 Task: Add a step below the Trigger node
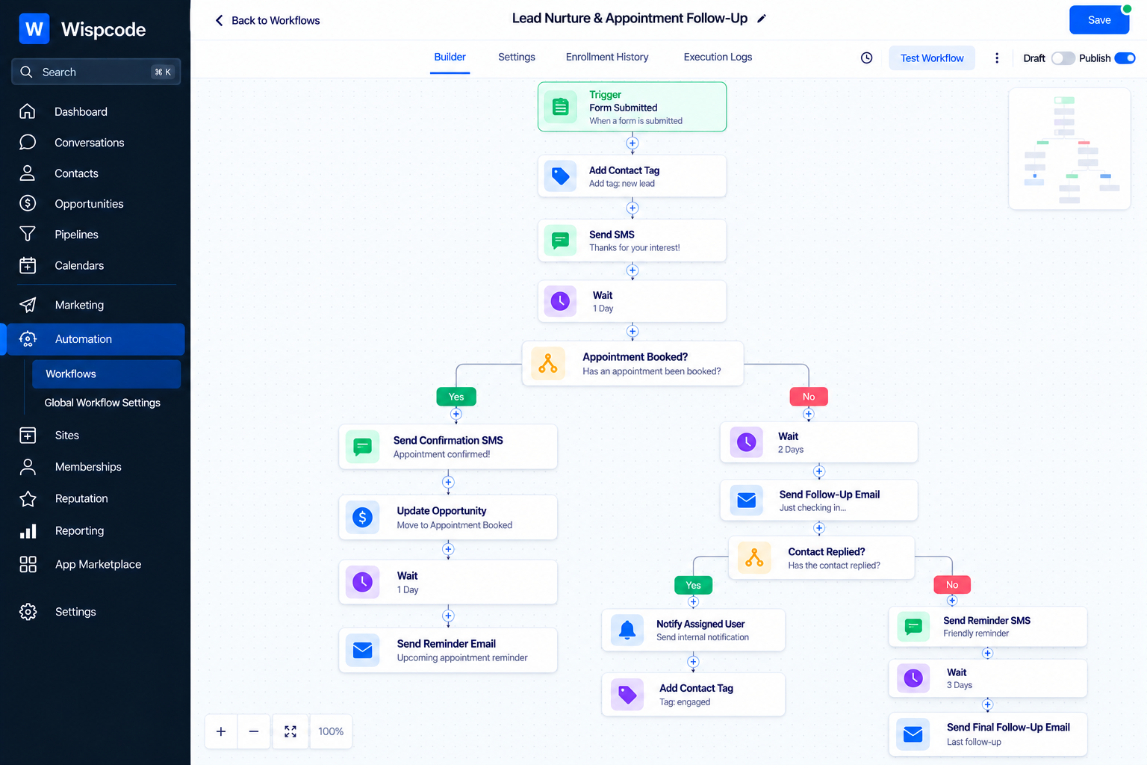point(632,143)
